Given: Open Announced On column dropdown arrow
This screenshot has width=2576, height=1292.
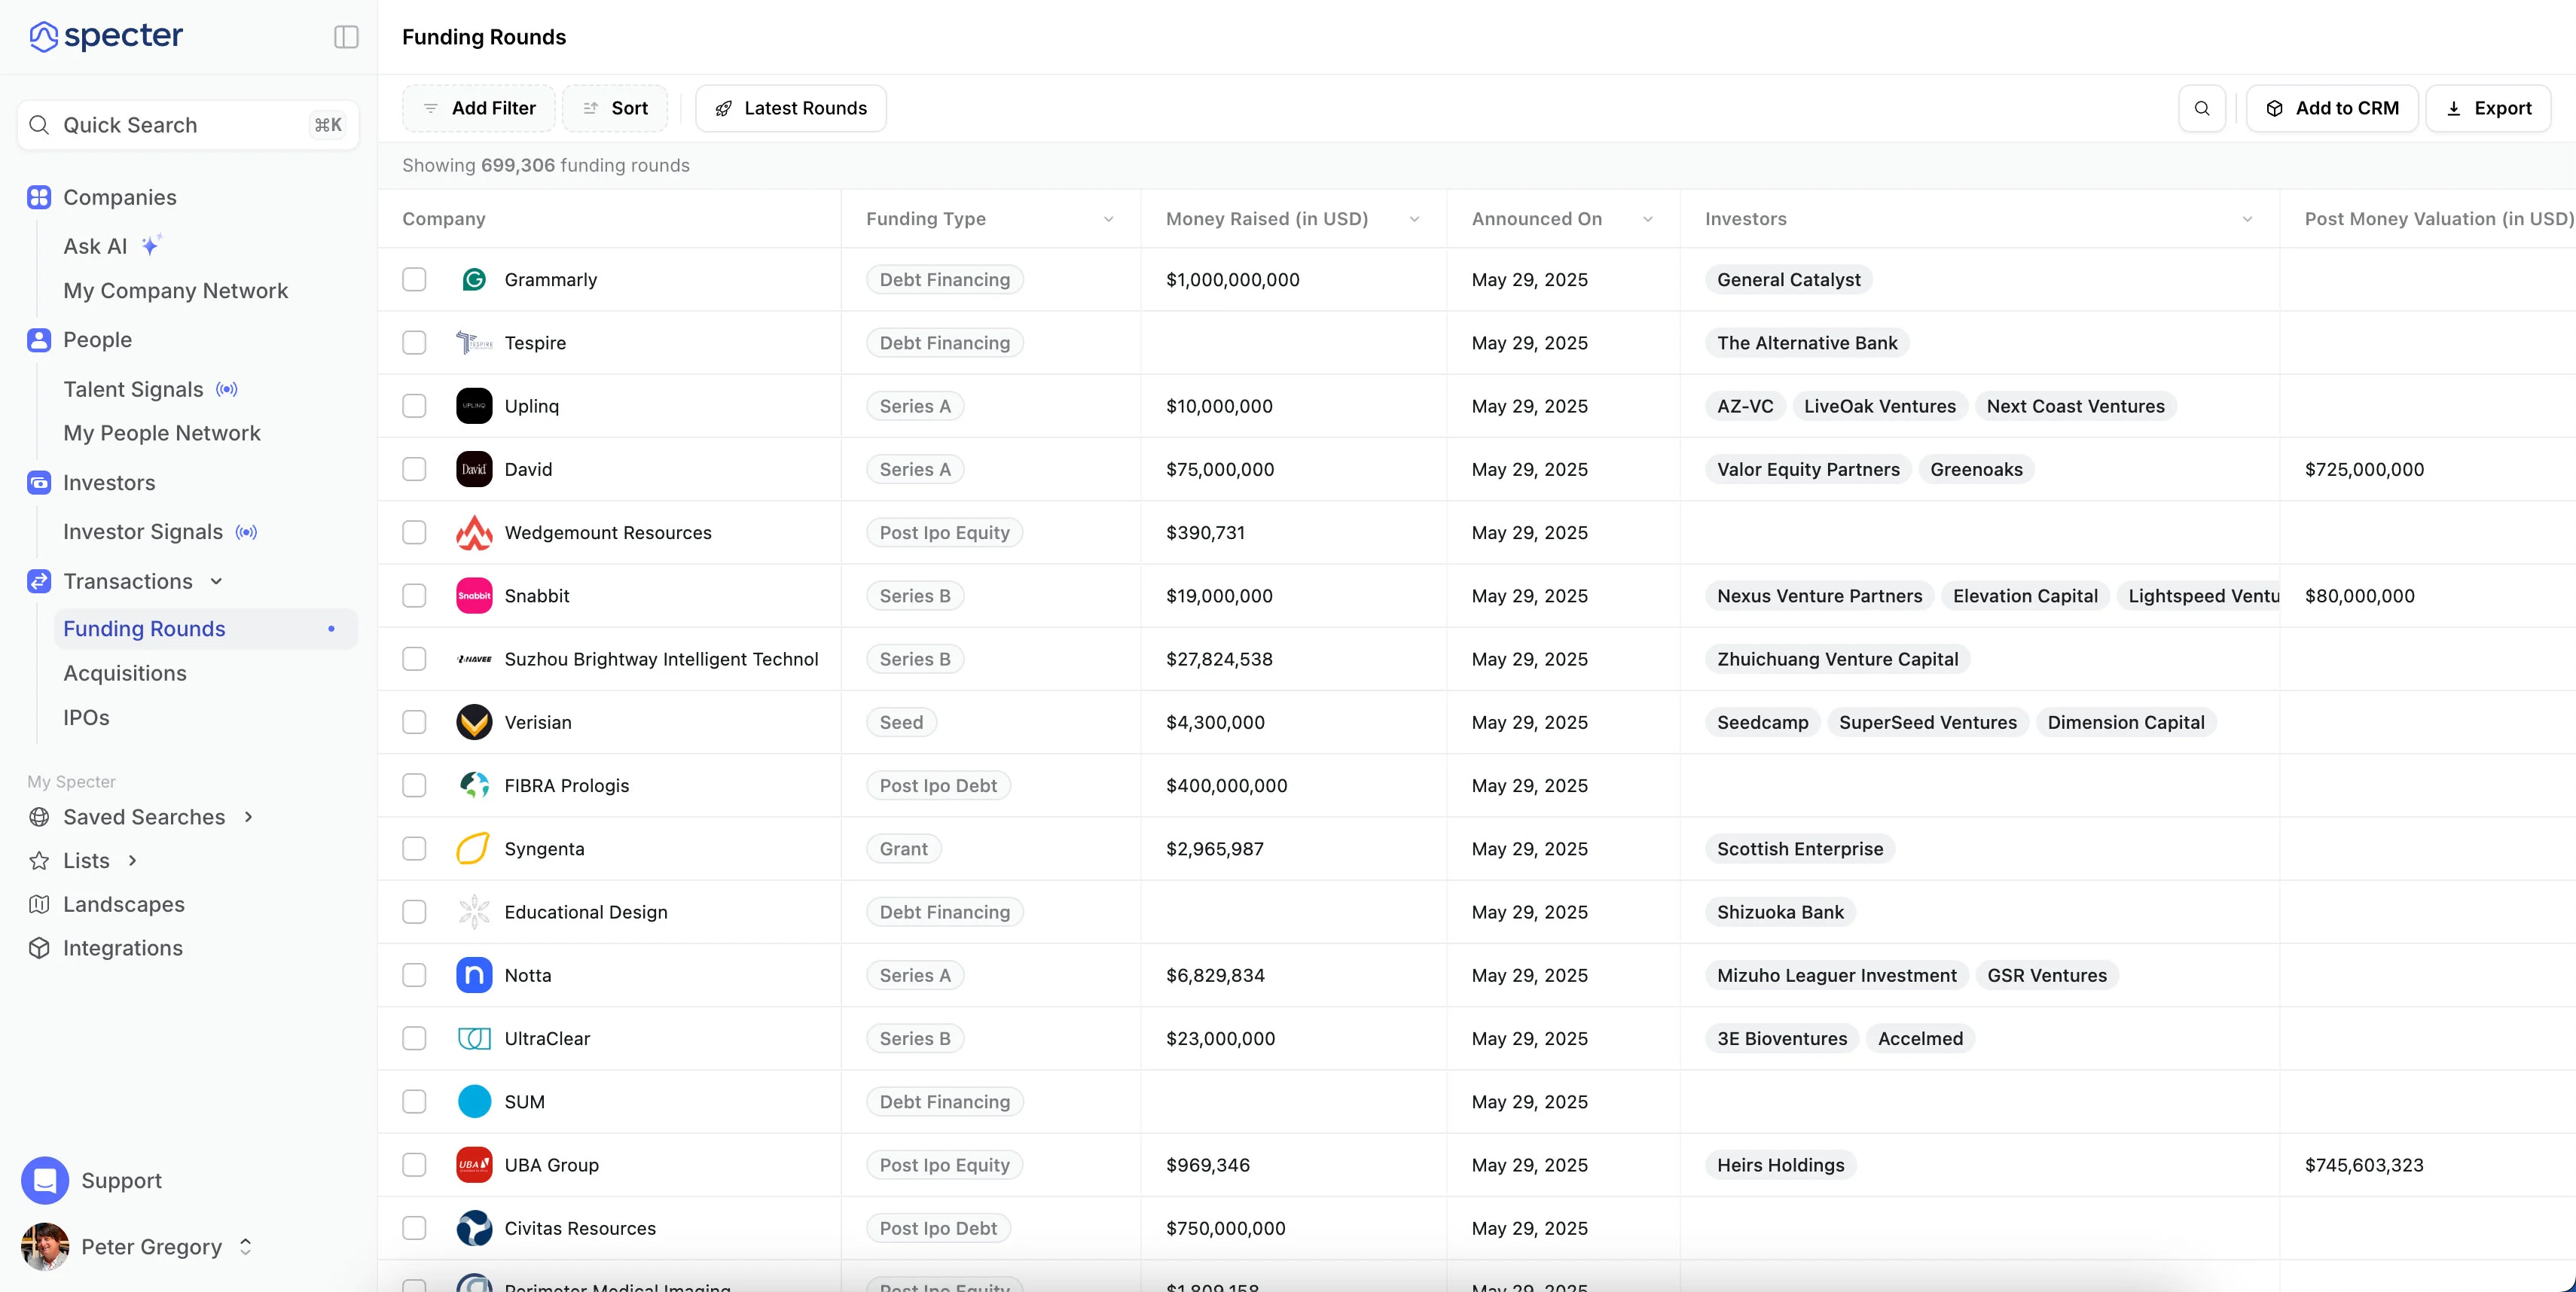Looking at the screenshot, I should (x=1648, y=219).
